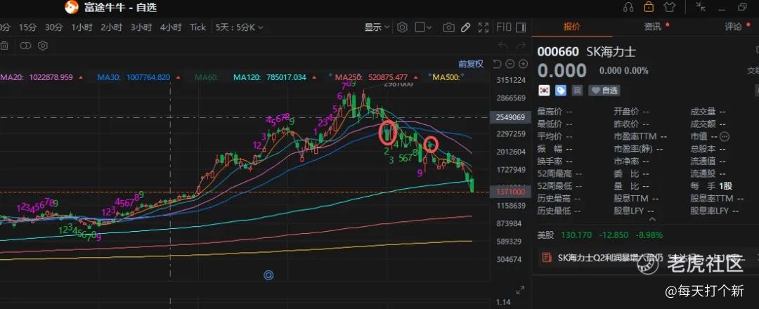Click the red triangle after MA120 value
The image size is (759, 309).
coord(314,77)
